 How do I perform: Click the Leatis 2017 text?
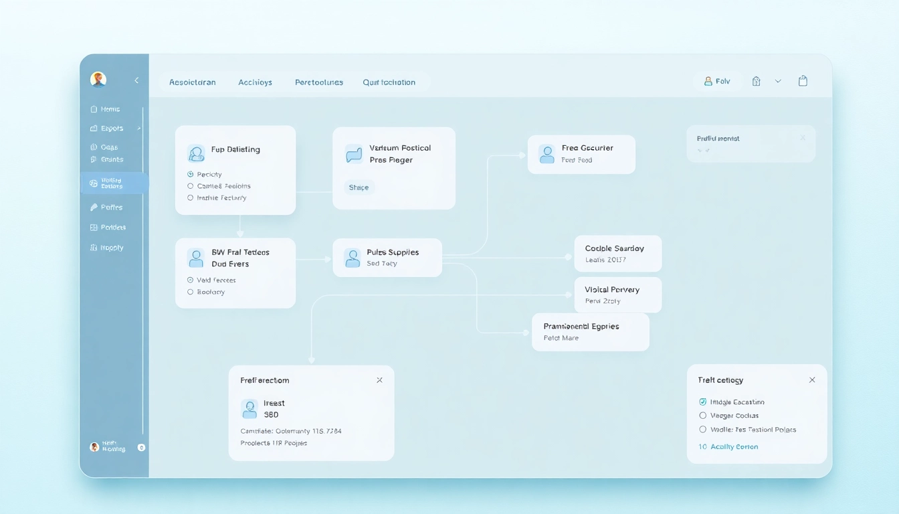pyautogui.click(x=605, y=260)
